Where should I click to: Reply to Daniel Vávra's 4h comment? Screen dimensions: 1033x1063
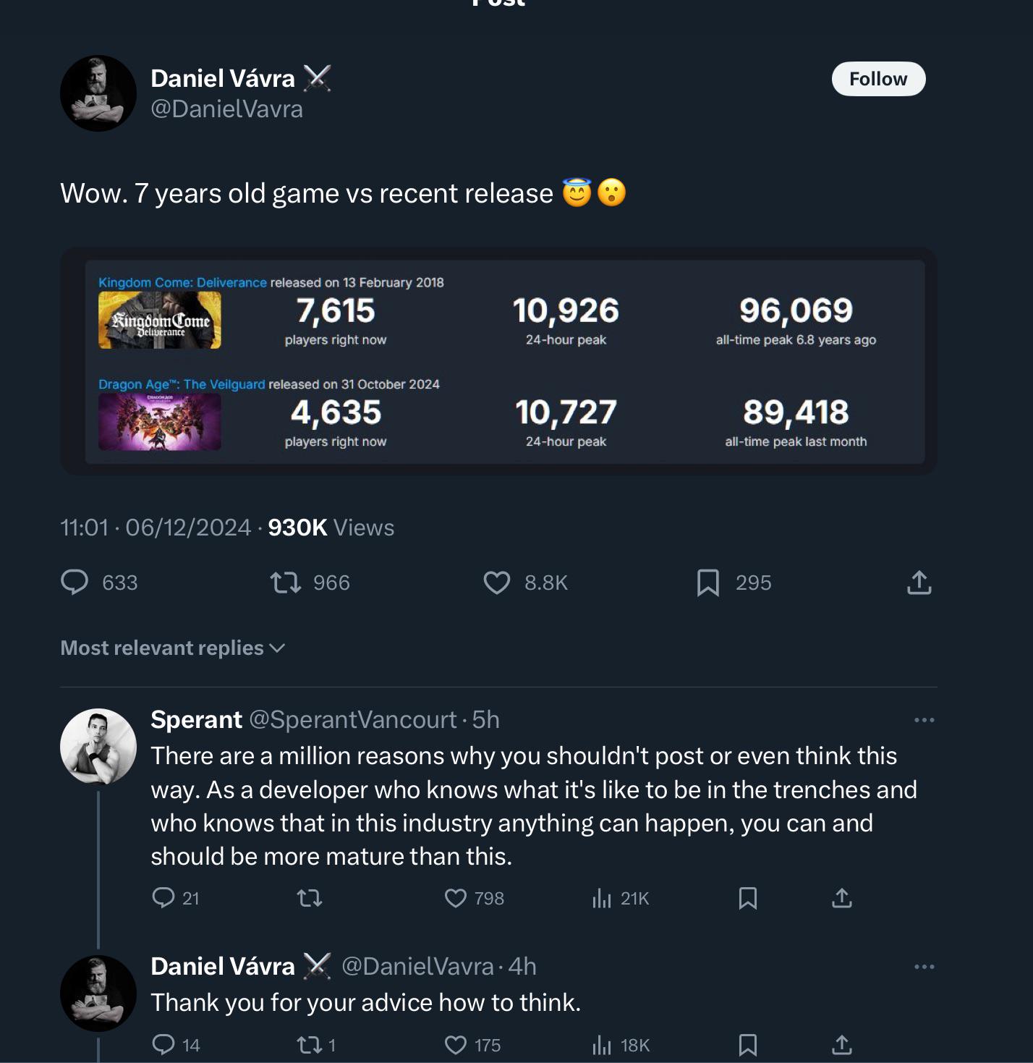(x=163, y=1044)
